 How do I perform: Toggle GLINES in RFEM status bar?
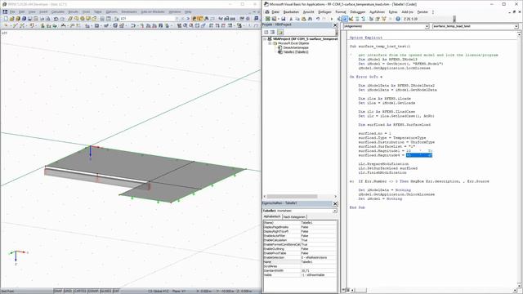[105, 291]
